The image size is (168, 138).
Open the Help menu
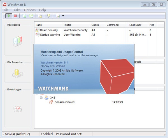click(x=43, y=10)
